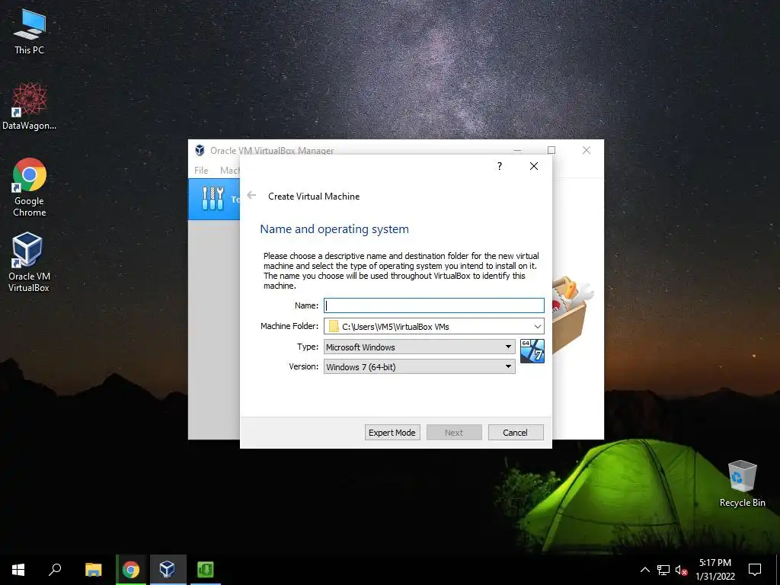This screenshot has width=780, height=585.
Task: Cancel the Create Virtual Machine wizard
Action: tap(516, 433)
